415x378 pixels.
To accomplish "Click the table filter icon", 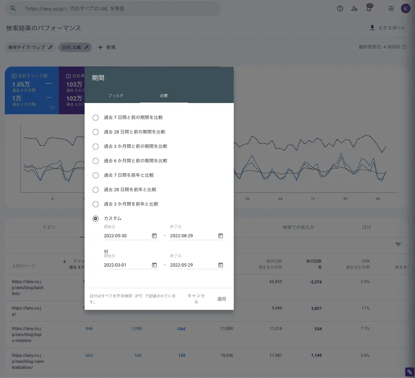I will 398,245.
